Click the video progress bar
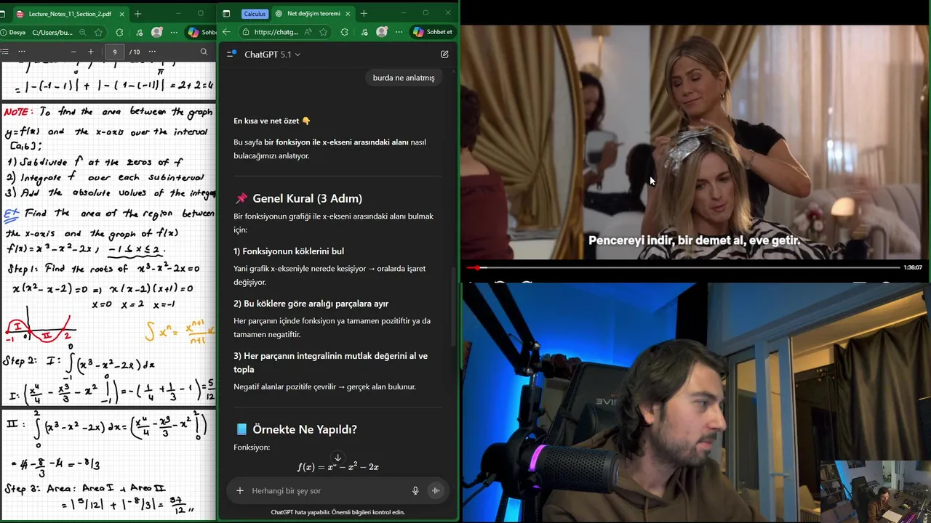931x523 pixels. click(682, 267)
